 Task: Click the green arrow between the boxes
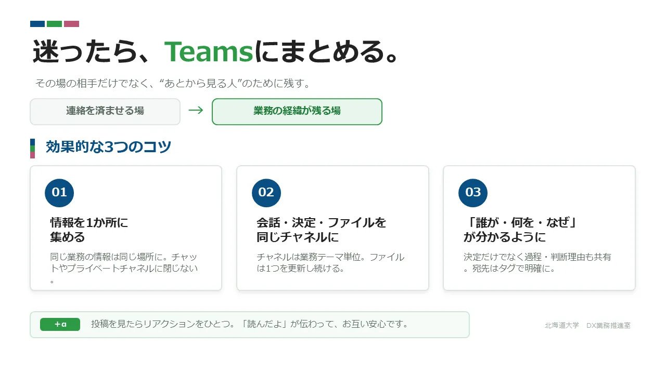tap(196, 110)
